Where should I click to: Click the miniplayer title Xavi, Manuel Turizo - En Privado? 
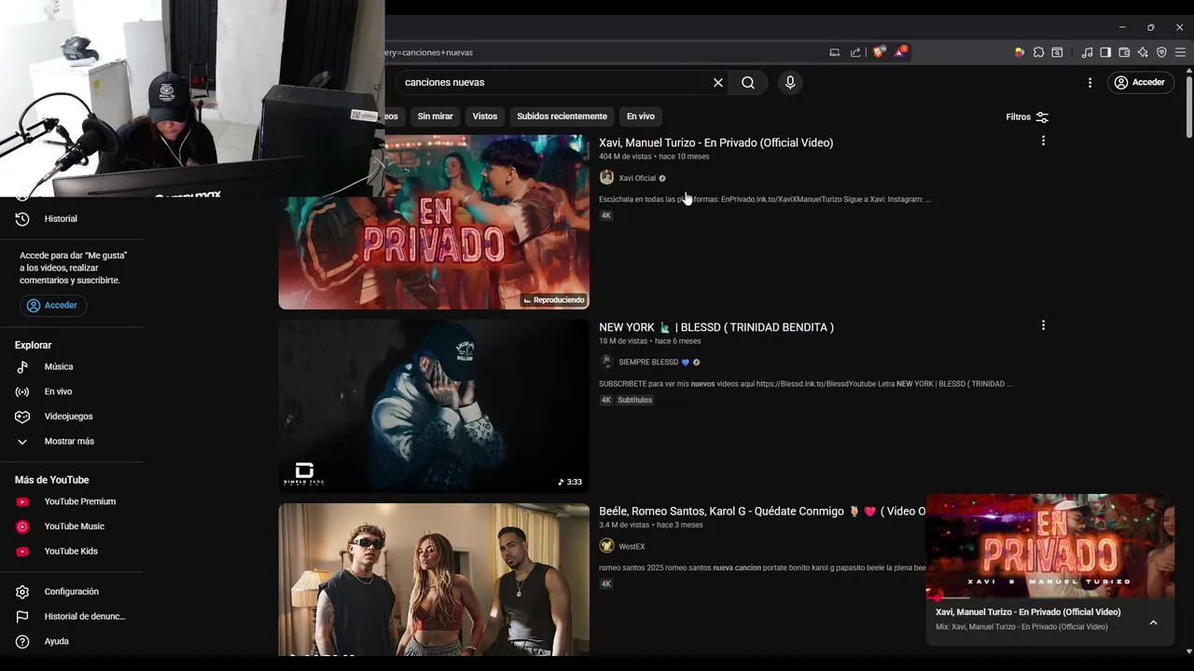(1028, 612)
